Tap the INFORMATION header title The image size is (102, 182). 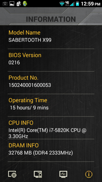[51, 19]
